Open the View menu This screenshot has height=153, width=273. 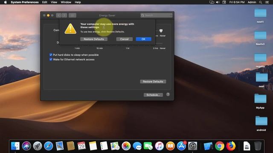tap(54, 2)
